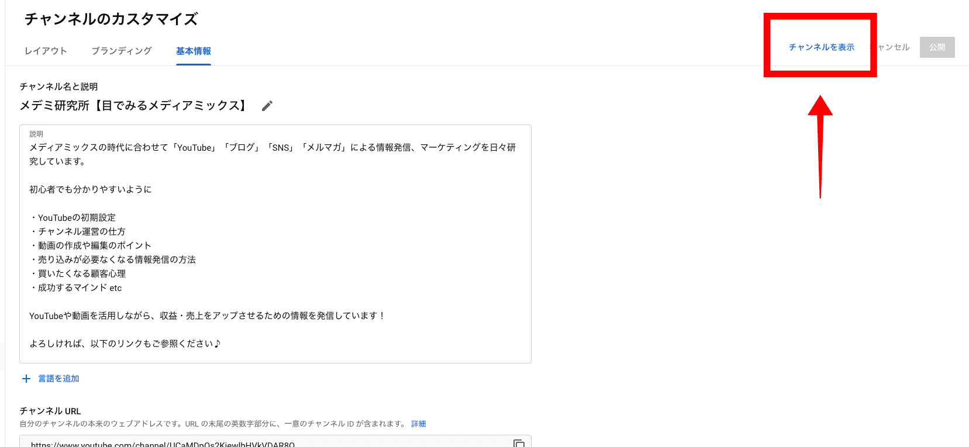Place cursor on the チャンネル運営の仕方 line

point(81,231)
